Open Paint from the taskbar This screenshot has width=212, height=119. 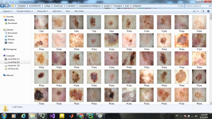coord(100,116)
